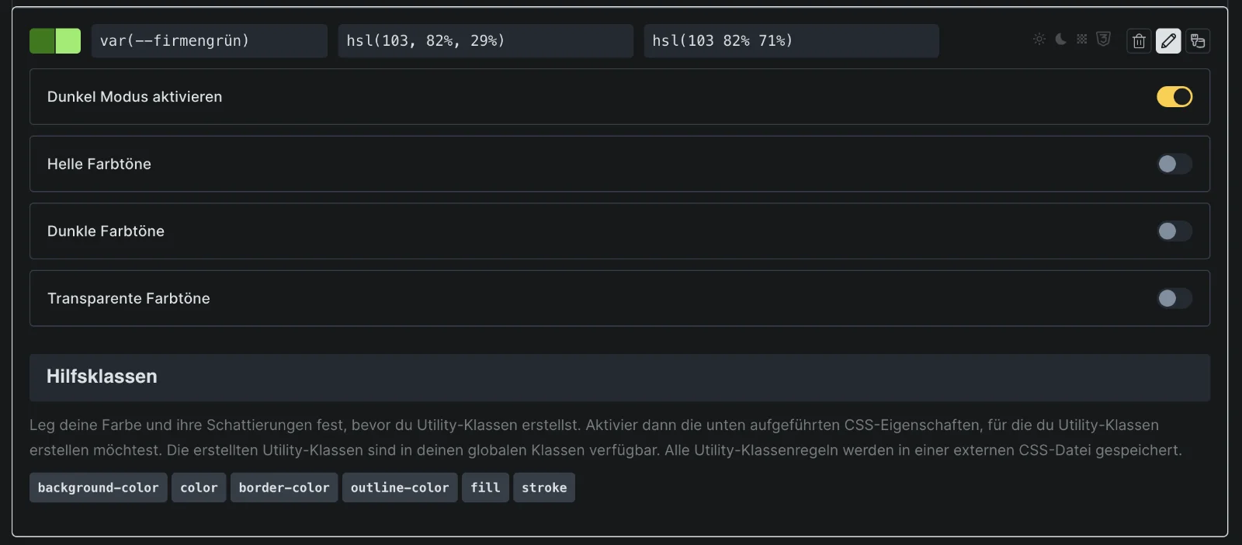Viewport: 1242px width, 545px height.
Task: Click the light green color swatch
Action: 68,41
